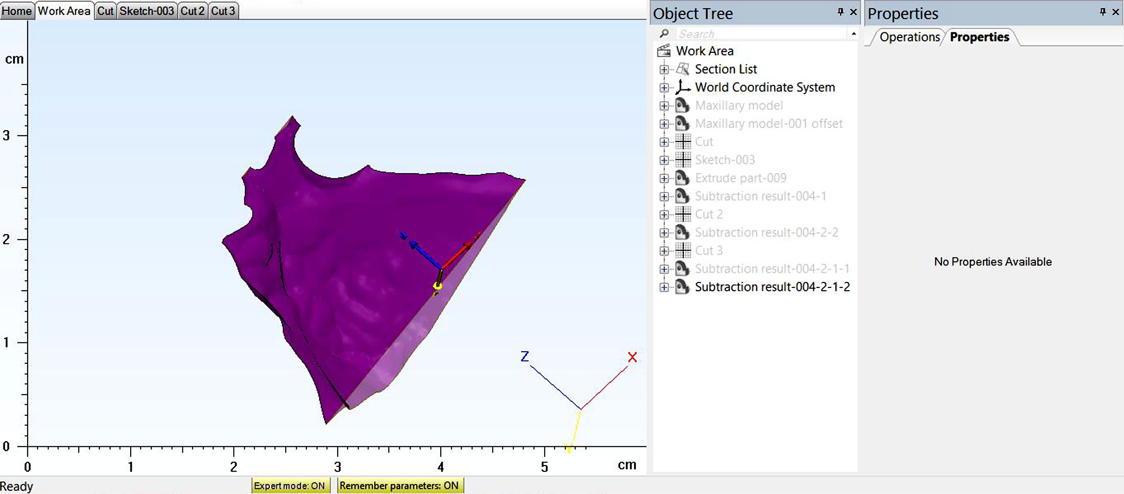Toggle Expert mode status indicator
Image resolution: width=1124 pixels, height=494 pixels.
coord(289,486)
